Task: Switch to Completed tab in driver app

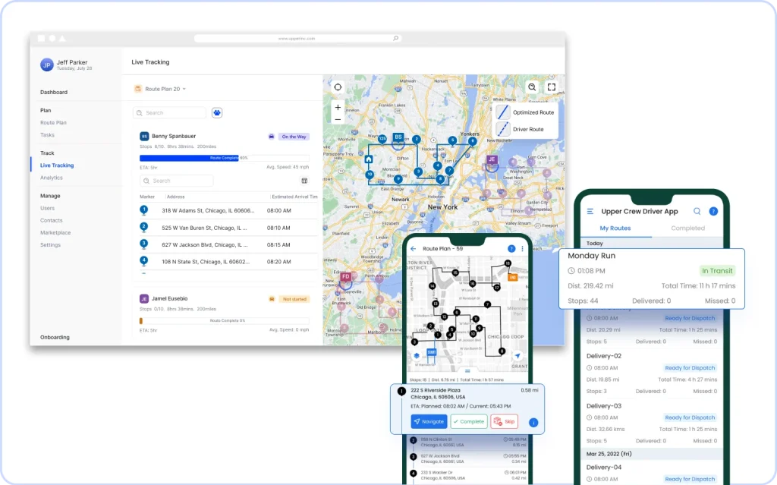Action: click(x=687, y=228)
